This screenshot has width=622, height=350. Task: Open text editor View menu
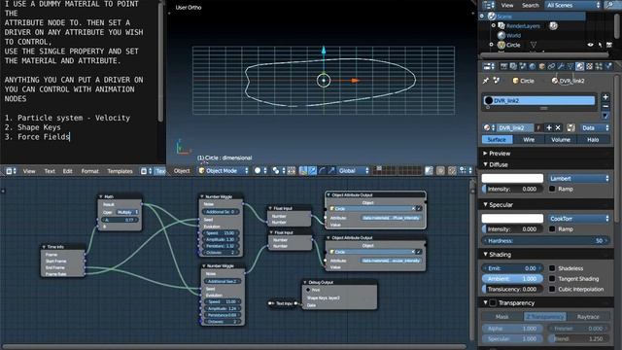click(29, 171)
